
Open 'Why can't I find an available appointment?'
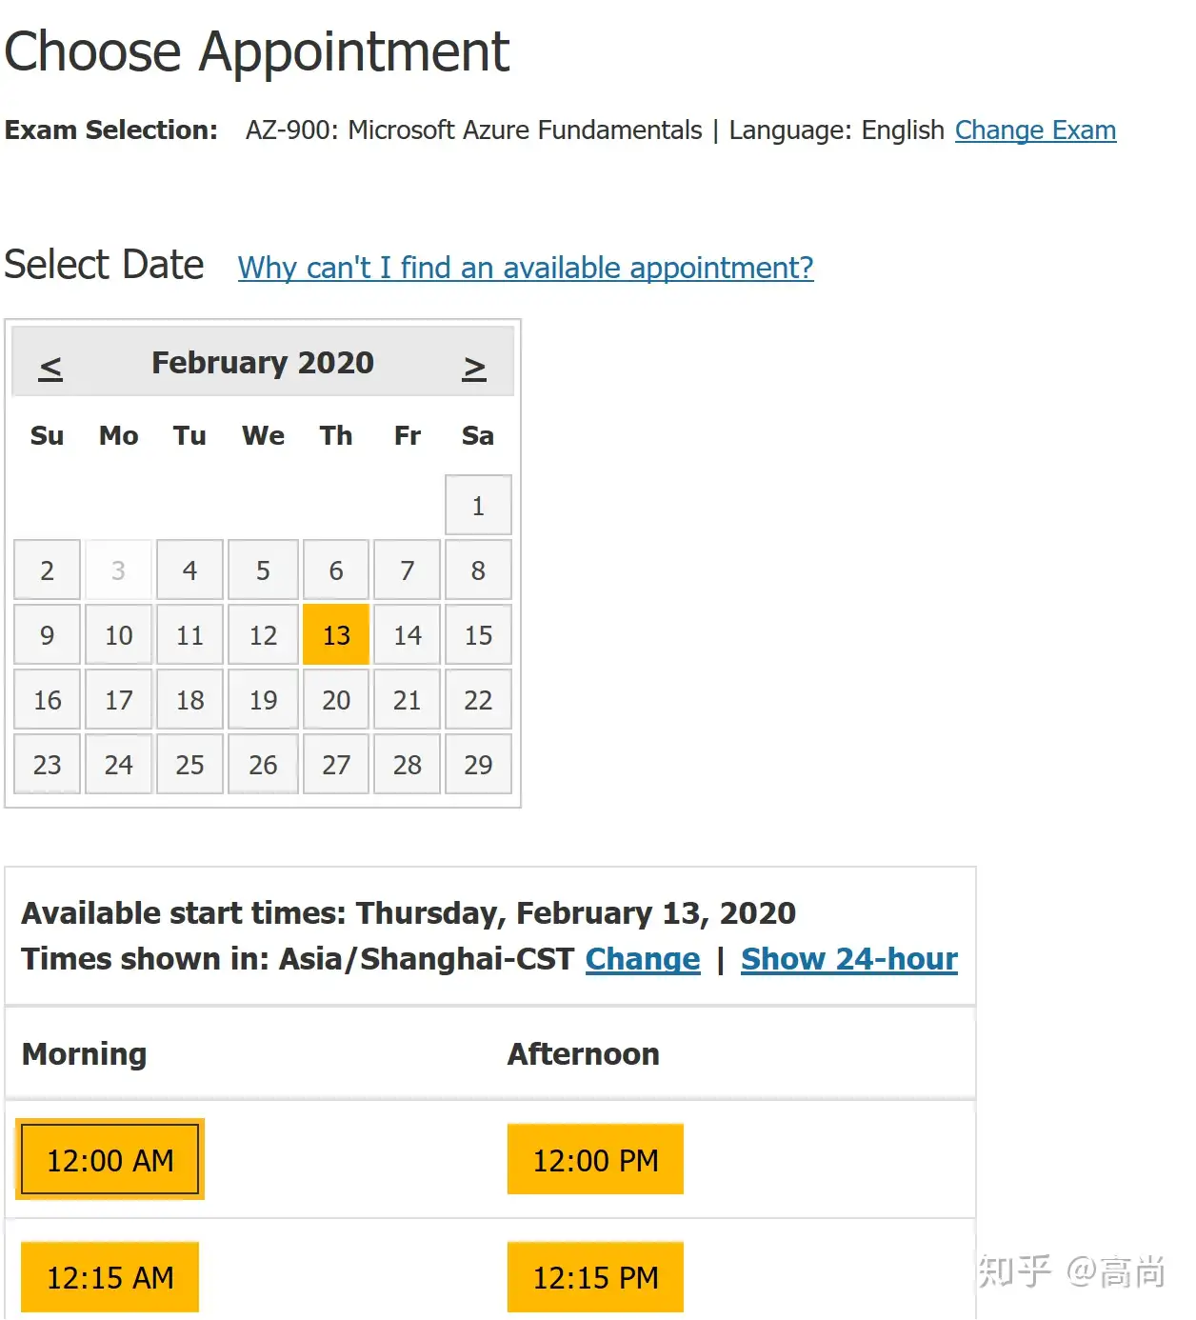tap(526, 268)
